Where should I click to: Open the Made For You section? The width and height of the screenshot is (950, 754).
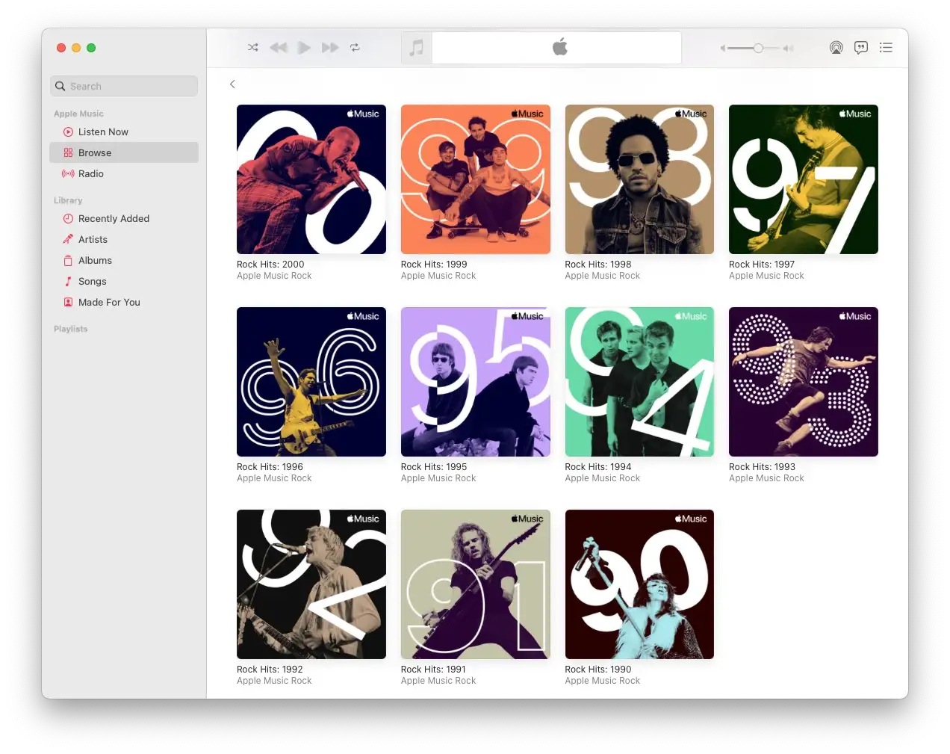(109, 303)
